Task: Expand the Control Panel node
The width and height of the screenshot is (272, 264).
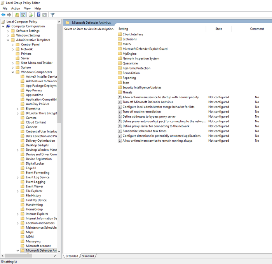Action: pyautogui.click(x=13, y=45)
